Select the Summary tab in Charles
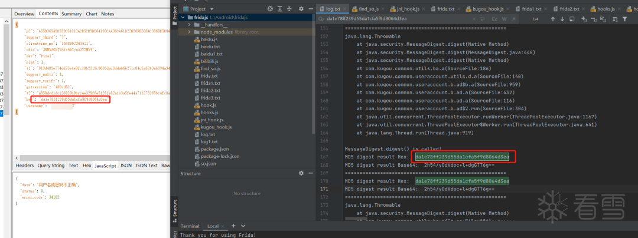The image size is (638, 238). click(71, 14)
